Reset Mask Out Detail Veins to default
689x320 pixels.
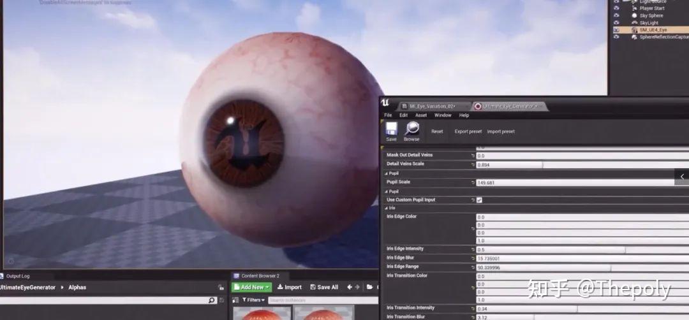[473, 156]
